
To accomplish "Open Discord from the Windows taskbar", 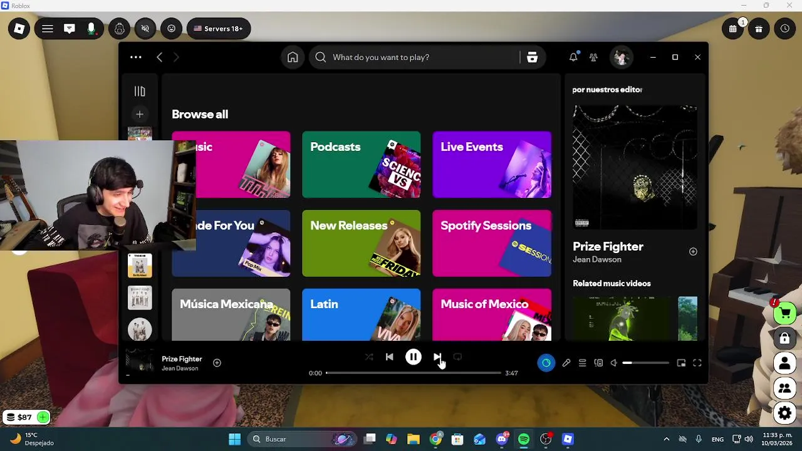I will 502,439.
